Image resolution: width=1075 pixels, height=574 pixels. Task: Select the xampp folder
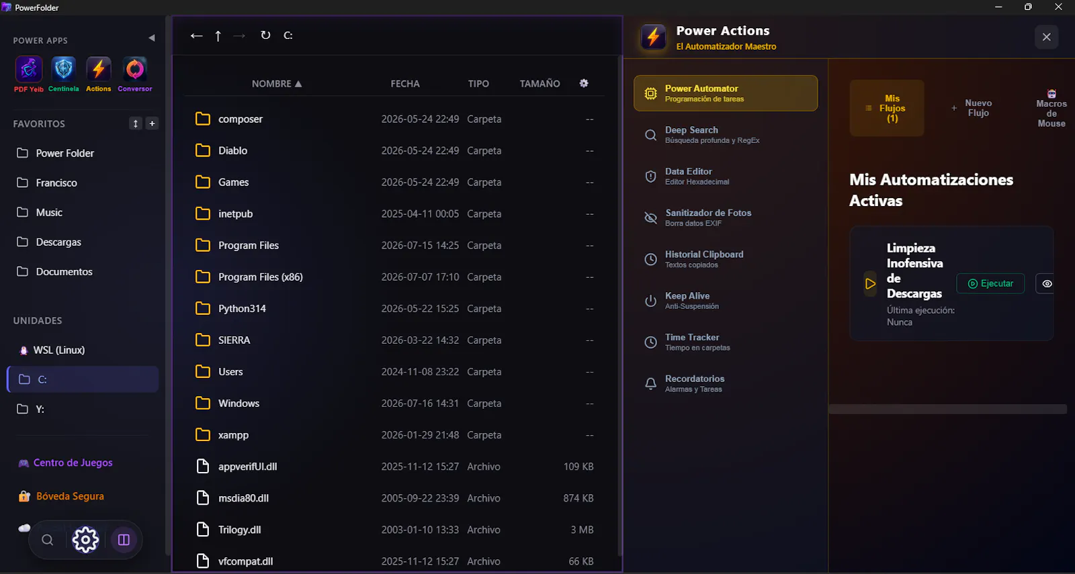pyautogui.click(x=394, y=434)
